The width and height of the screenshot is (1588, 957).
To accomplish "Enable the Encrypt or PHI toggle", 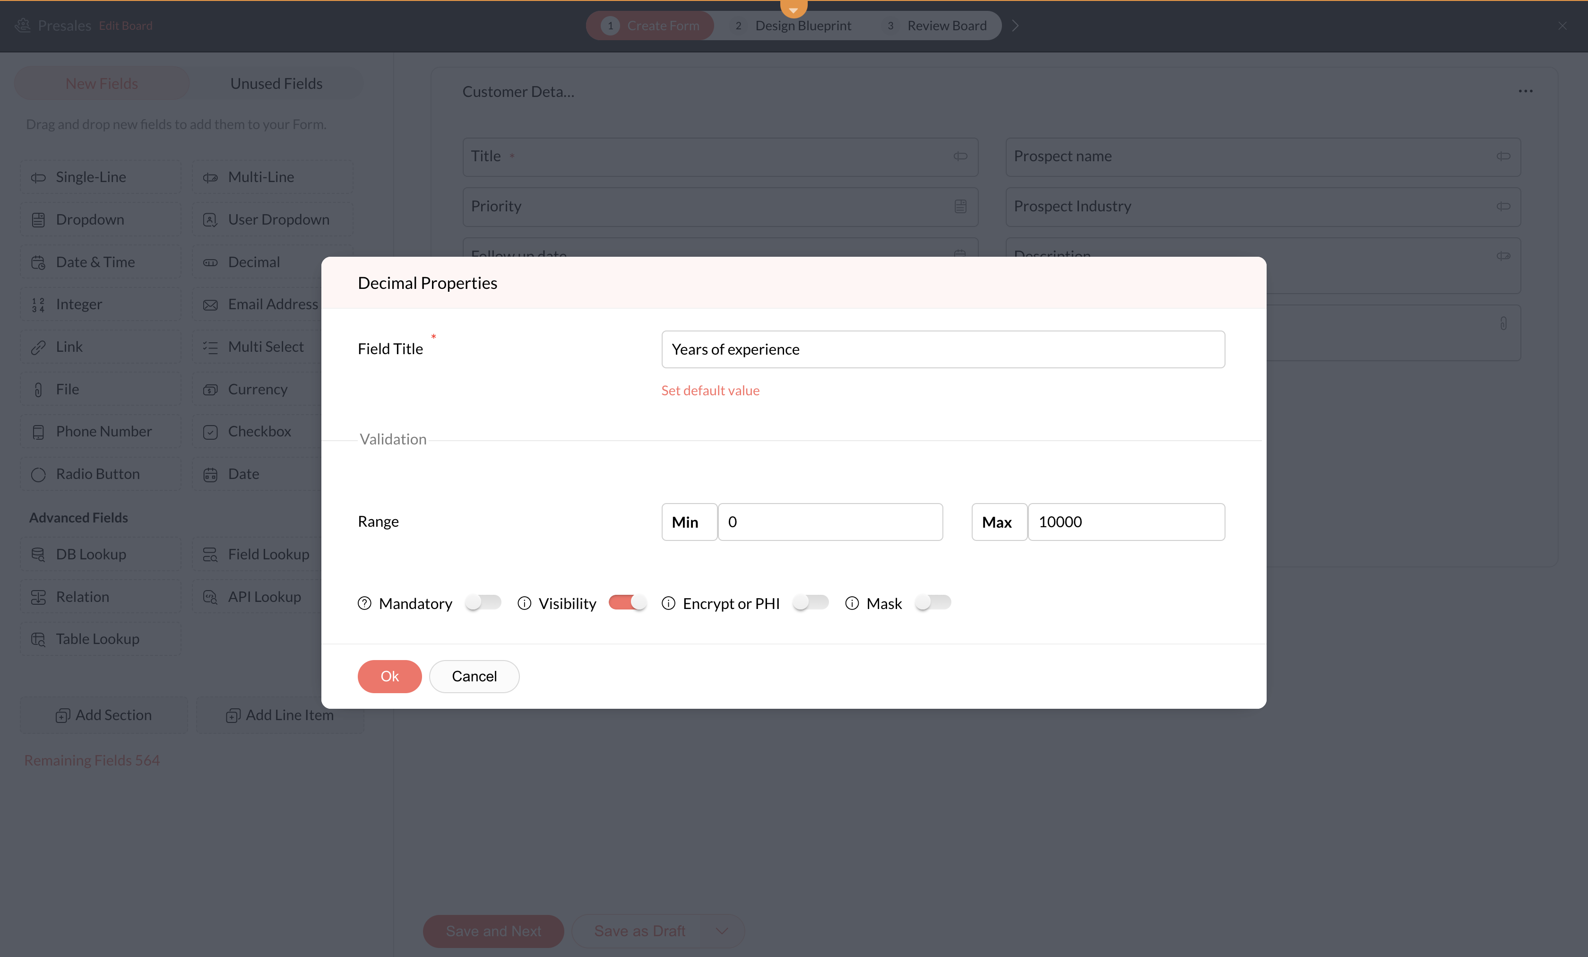I will [x=810, y=602].
